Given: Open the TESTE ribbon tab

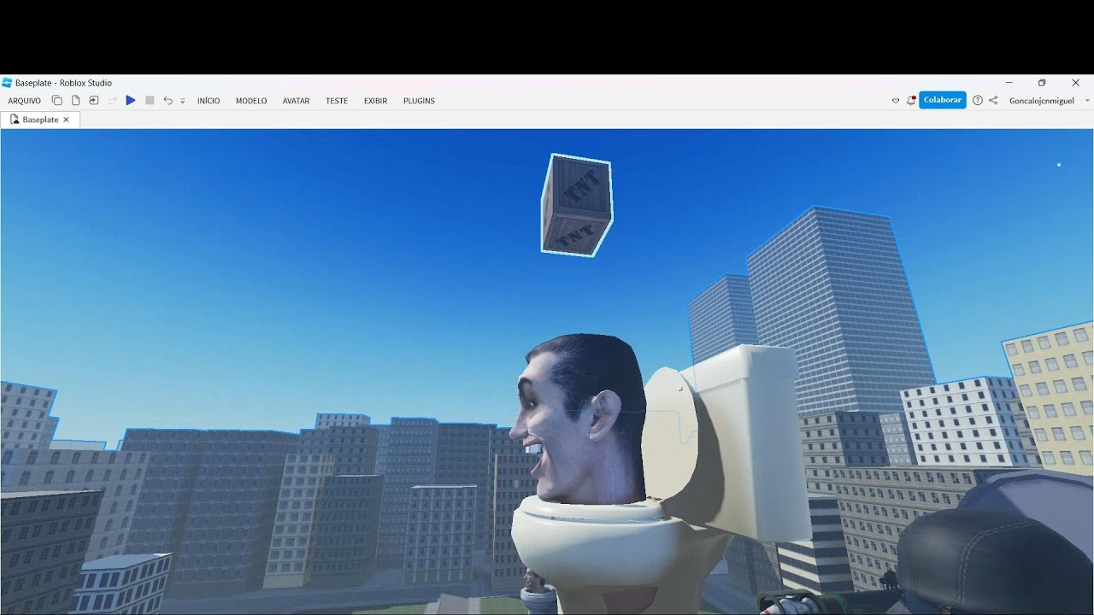Looking at the screenshot, I should [337, 101].
